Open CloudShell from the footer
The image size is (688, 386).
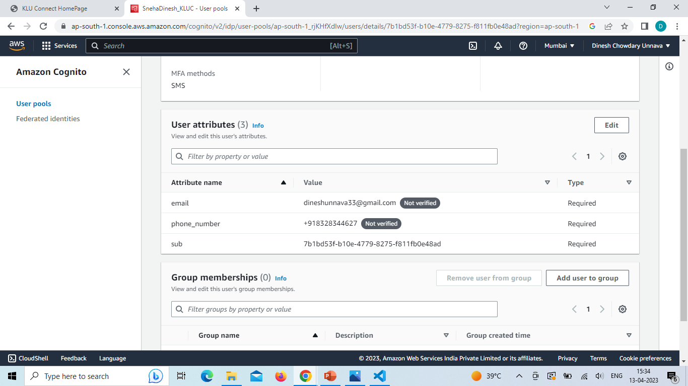(x=29, y=358)
